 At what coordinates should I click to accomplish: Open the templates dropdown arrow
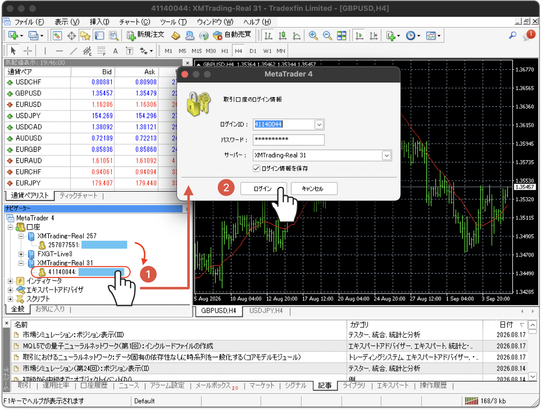tap(439, 36)
